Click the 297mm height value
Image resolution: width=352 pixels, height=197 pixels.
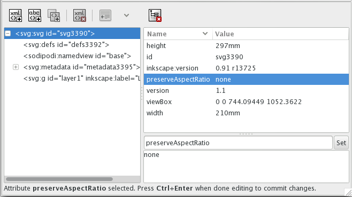[x=228, y=46]
